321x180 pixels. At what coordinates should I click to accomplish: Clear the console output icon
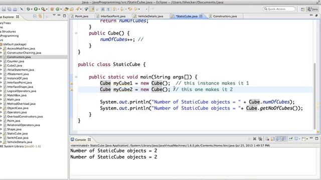[267, 139]
